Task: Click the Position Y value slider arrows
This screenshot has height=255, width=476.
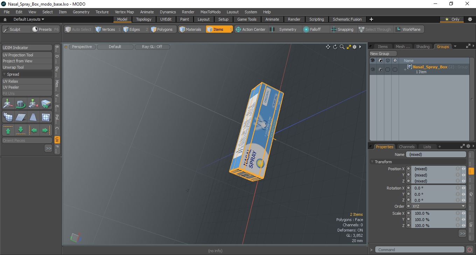Action: click(463, 175)
